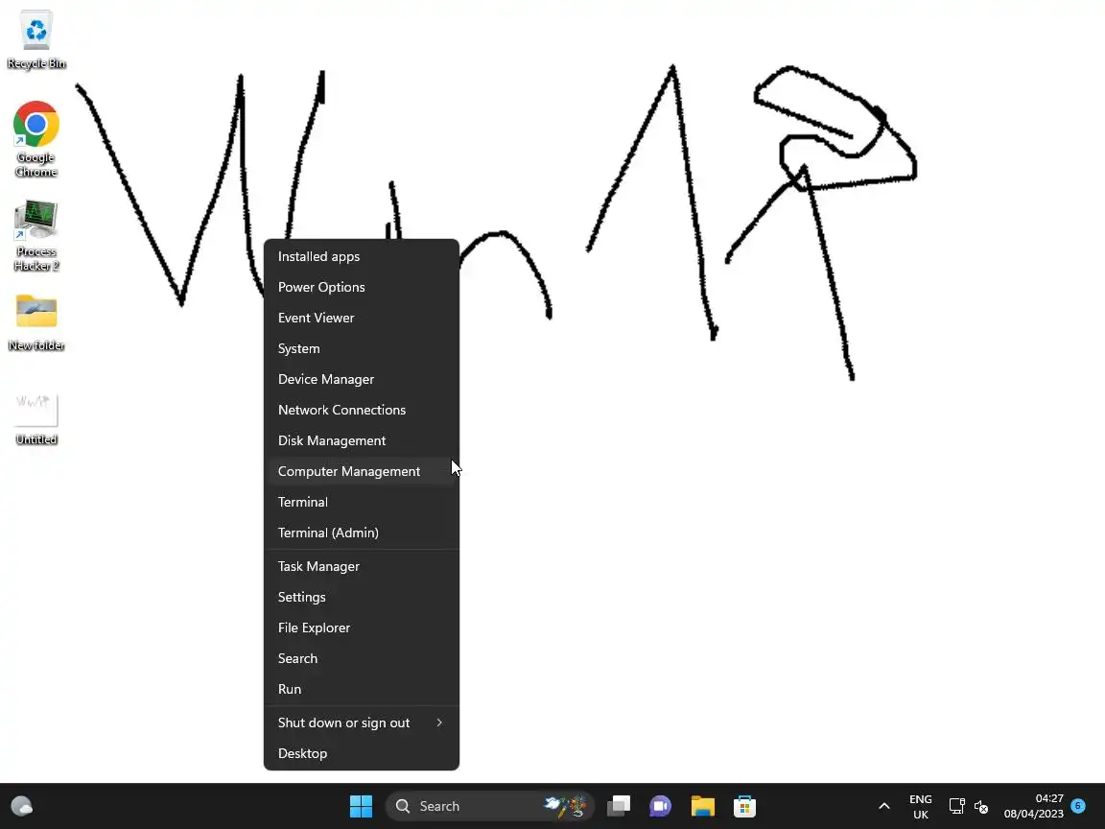Open Settings from the context menu
This screenshot has width=1105, height=829.
362,597
